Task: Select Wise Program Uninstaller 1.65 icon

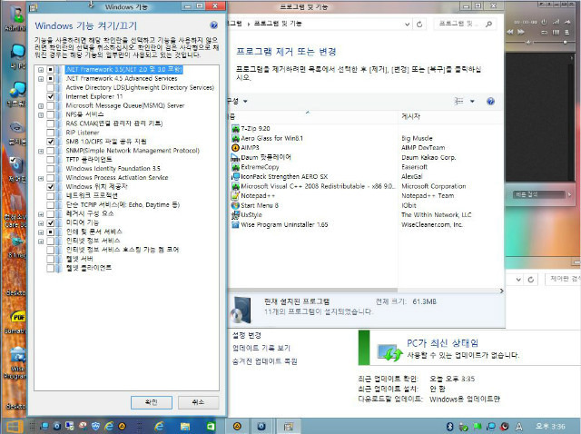Action: tap(235, 224)
